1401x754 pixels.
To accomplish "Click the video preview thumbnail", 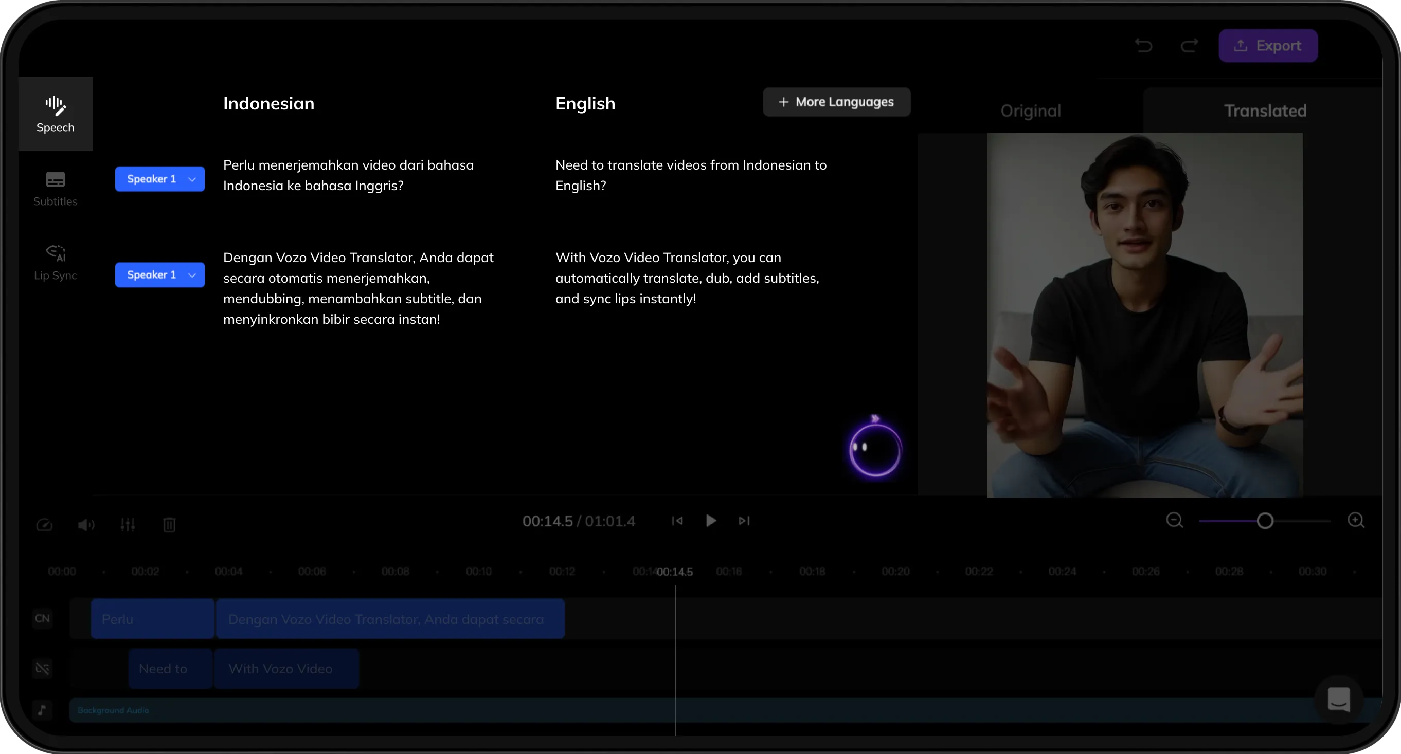I will 1145,315.
